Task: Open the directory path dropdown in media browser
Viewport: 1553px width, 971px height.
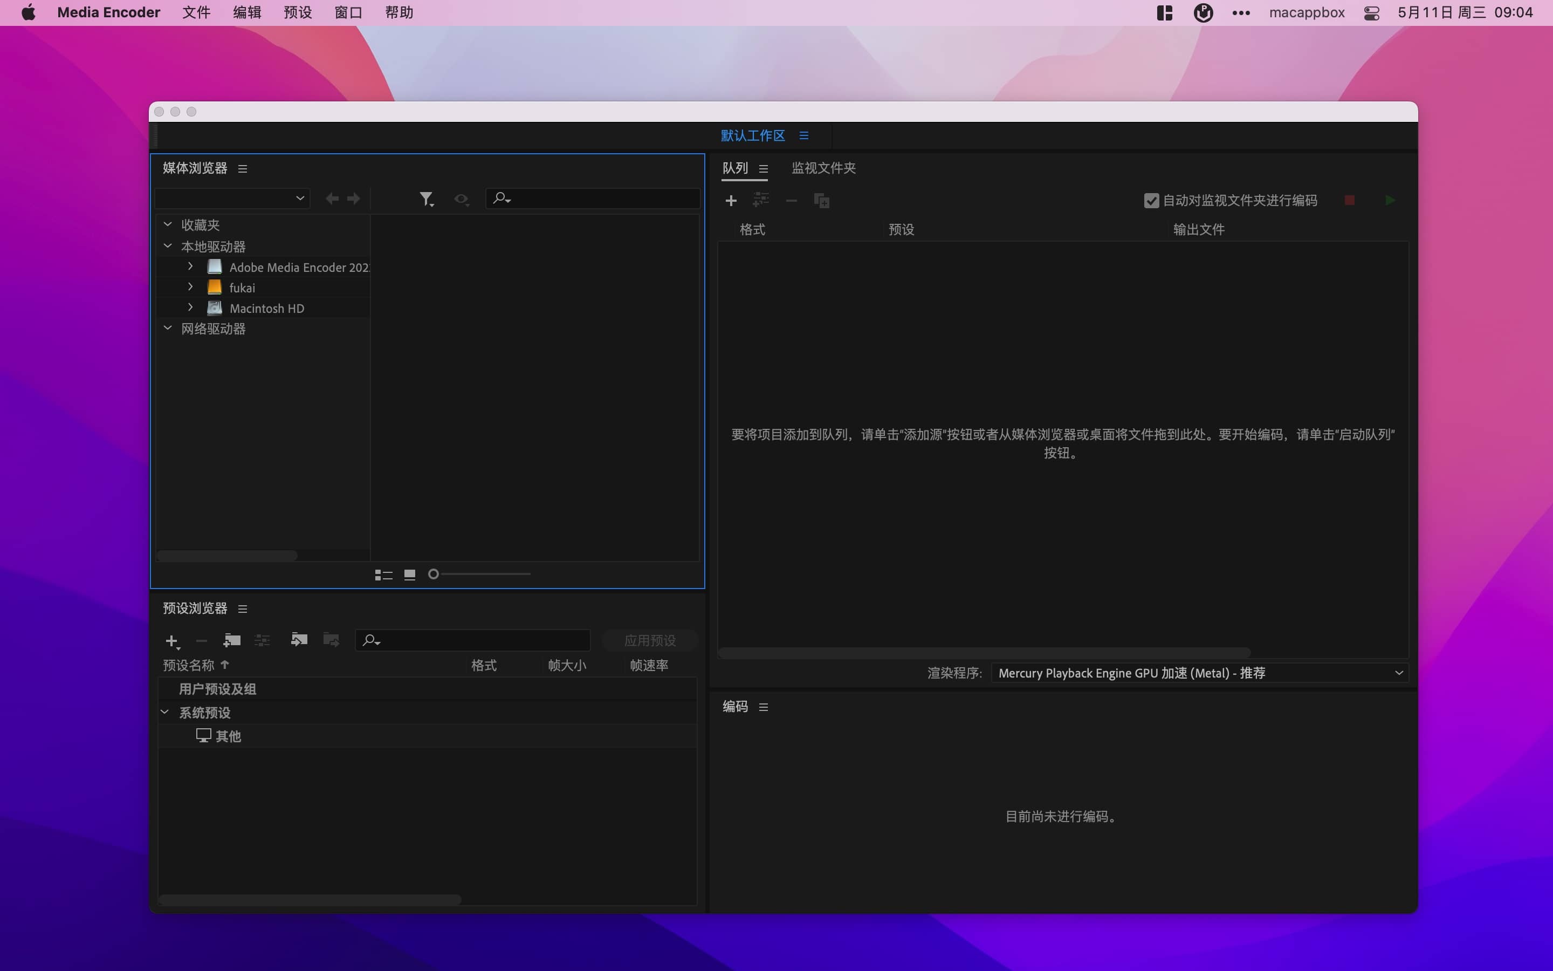Action: click(232, 199)
